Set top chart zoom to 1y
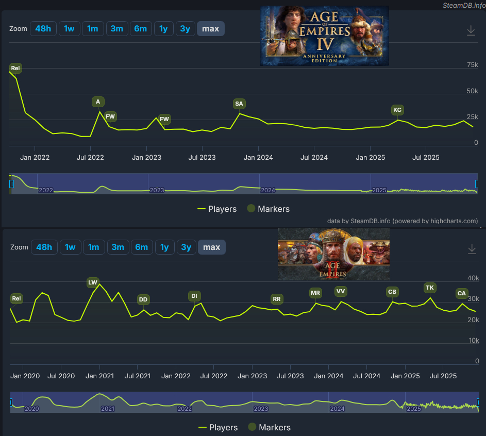The height and width of the screenshot is (436, 486). coord(163,29)
